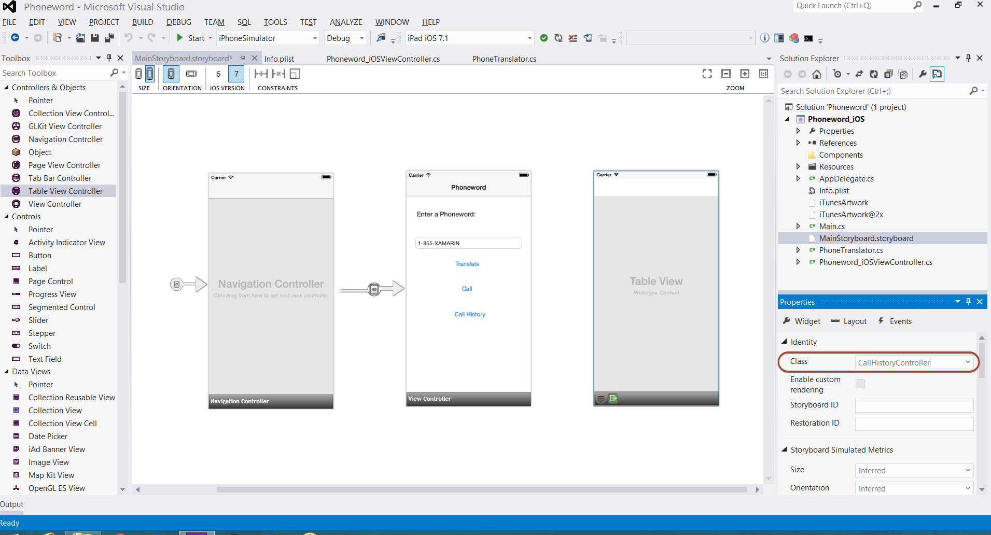Click the segue icon between controllers

point(374,289)
